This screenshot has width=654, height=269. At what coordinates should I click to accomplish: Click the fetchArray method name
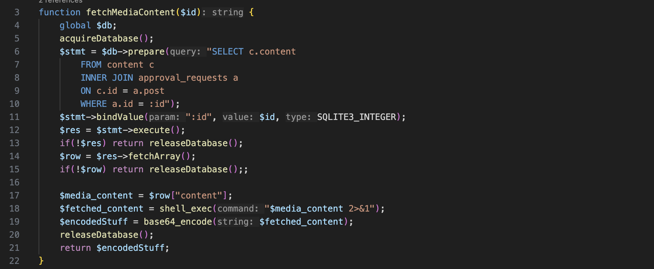tap(154, 156)
